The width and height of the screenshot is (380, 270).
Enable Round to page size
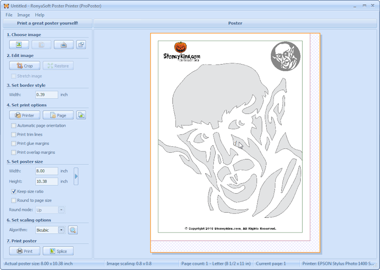tap(14, 201)
